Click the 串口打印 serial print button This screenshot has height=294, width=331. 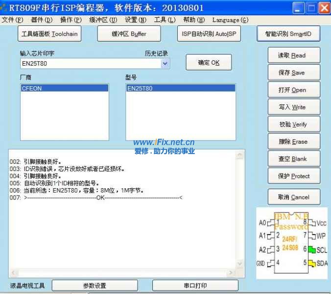coord(195,286)
